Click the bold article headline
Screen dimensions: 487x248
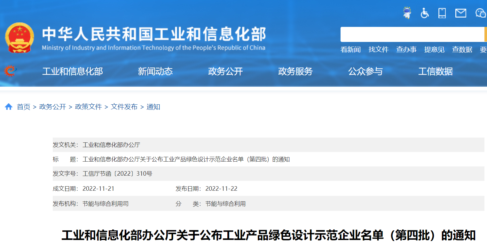coord(269,236)
